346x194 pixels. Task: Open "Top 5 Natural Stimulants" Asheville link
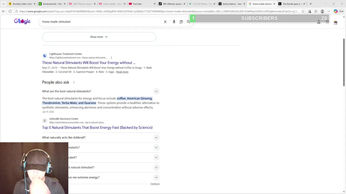97,127
